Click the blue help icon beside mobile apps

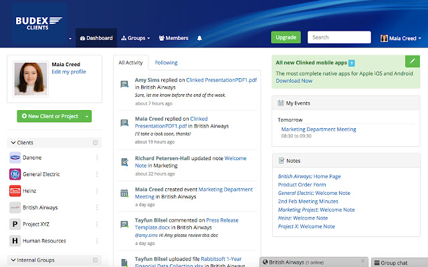(x=352, y=63)
